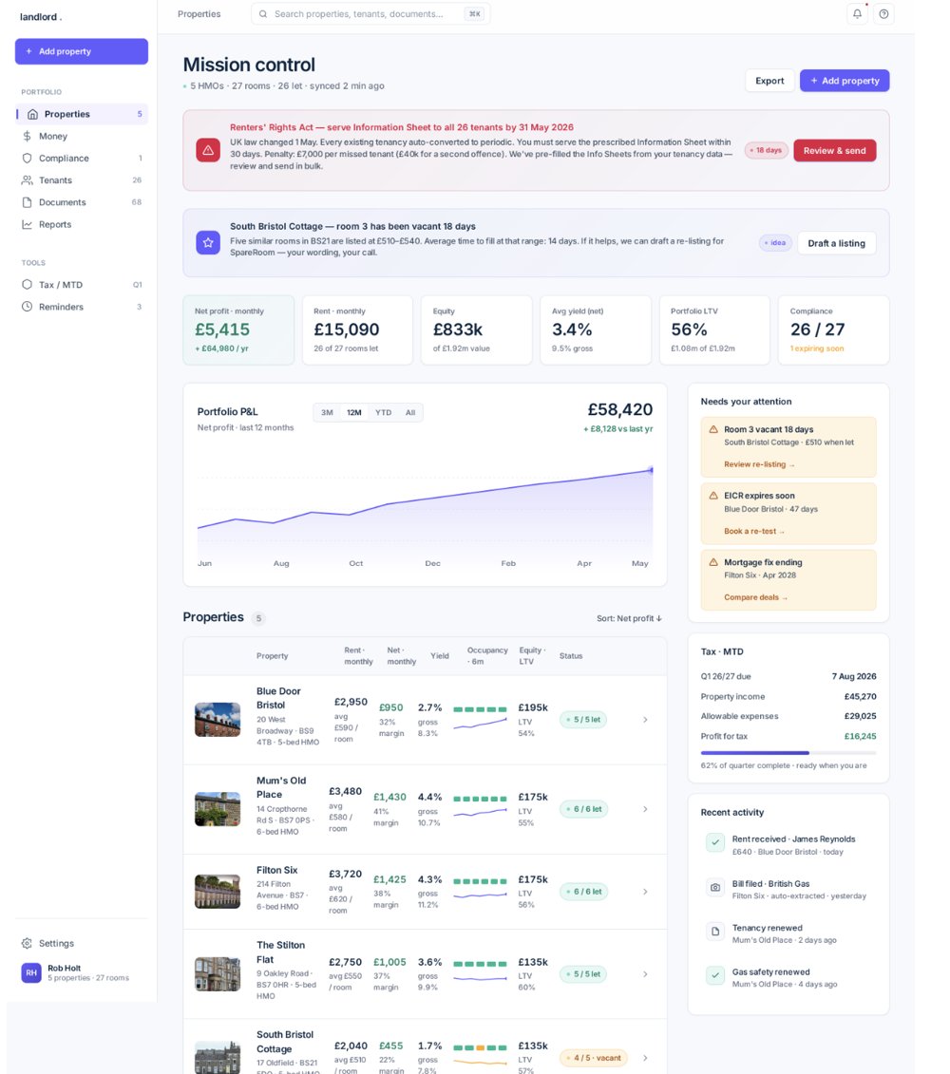Select the YTD chart range
Image resolution: width=950 pixels, height=1074 pixels.
(383, 412)
